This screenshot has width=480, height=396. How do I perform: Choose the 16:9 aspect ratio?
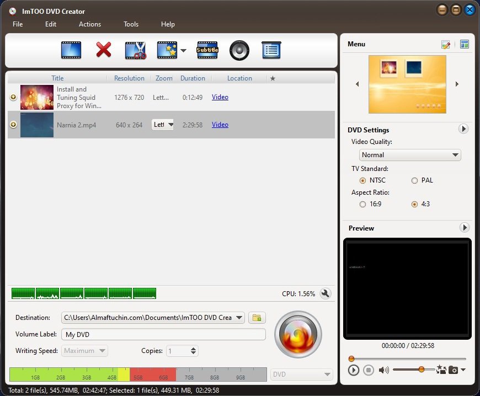pos(362,204)
